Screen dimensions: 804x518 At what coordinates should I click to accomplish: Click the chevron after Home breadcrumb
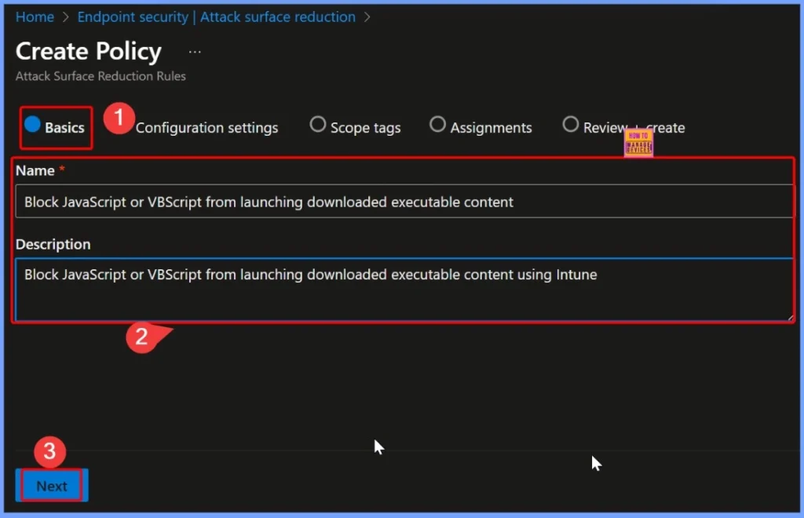pos(66,16)
